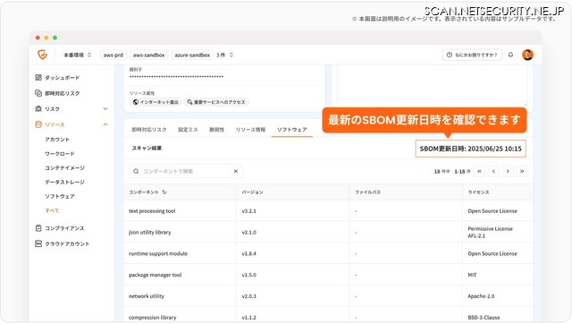Viewport: 572px width, 324px height.
Task: Open the notification bell
Action: point(510,55)
